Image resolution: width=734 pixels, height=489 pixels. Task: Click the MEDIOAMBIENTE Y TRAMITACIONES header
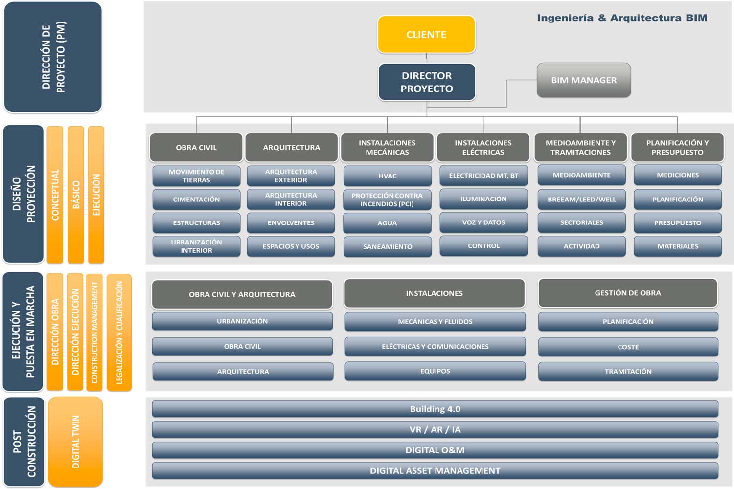580,147
